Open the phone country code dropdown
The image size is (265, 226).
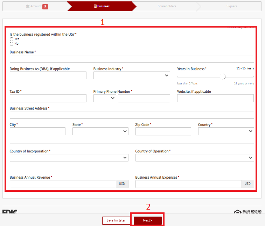tap(105, 98)
